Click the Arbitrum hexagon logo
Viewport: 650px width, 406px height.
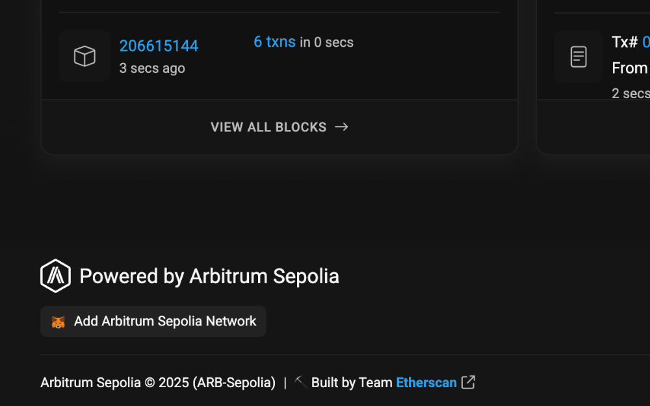[x=55, y=276]
